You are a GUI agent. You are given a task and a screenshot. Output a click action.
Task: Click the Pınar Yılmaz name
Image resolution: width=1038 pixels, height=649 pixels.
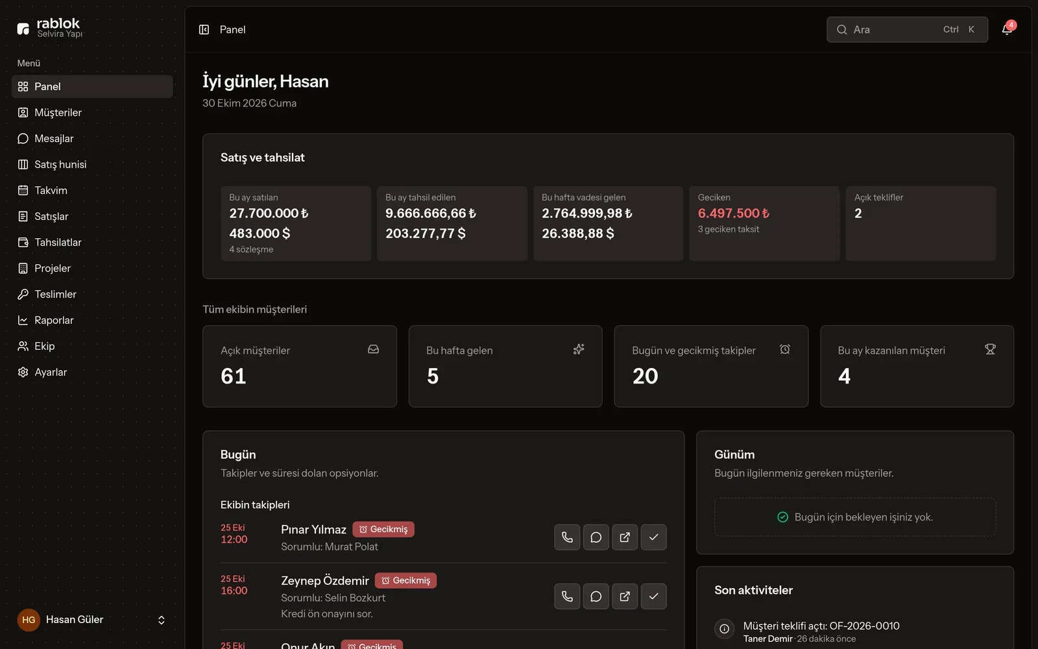(x=313, y=530)
